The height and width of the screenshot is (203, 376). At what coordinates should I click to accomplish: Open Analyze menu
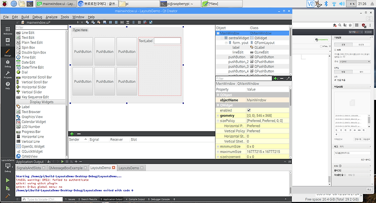coord(51,17)
